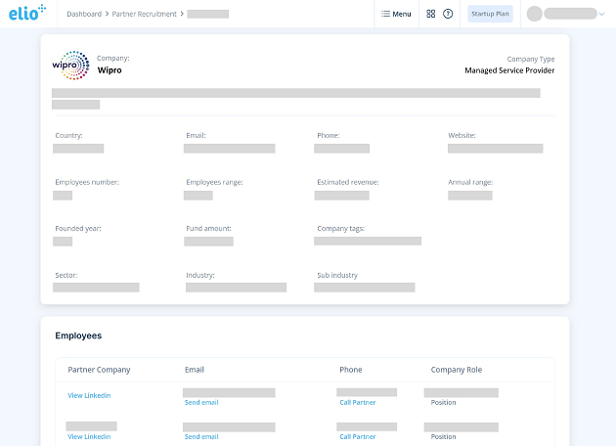616x446 pixels.
Task: Click the Wipro company name
Action: (110, 70)
